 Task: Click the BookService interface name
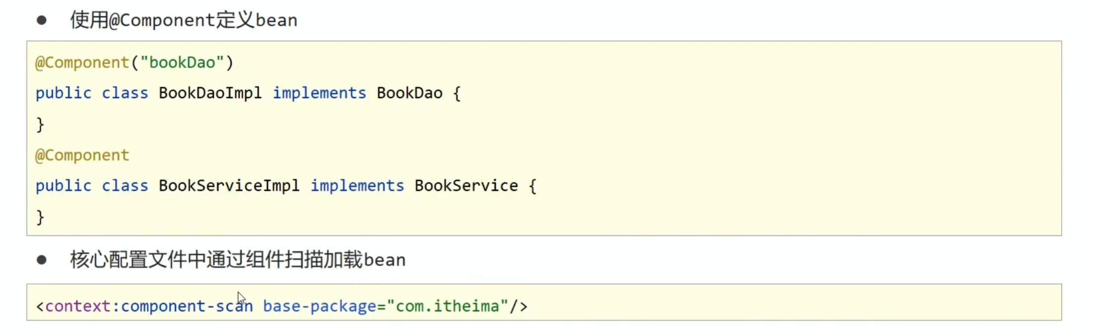click(x=466, y=186)
